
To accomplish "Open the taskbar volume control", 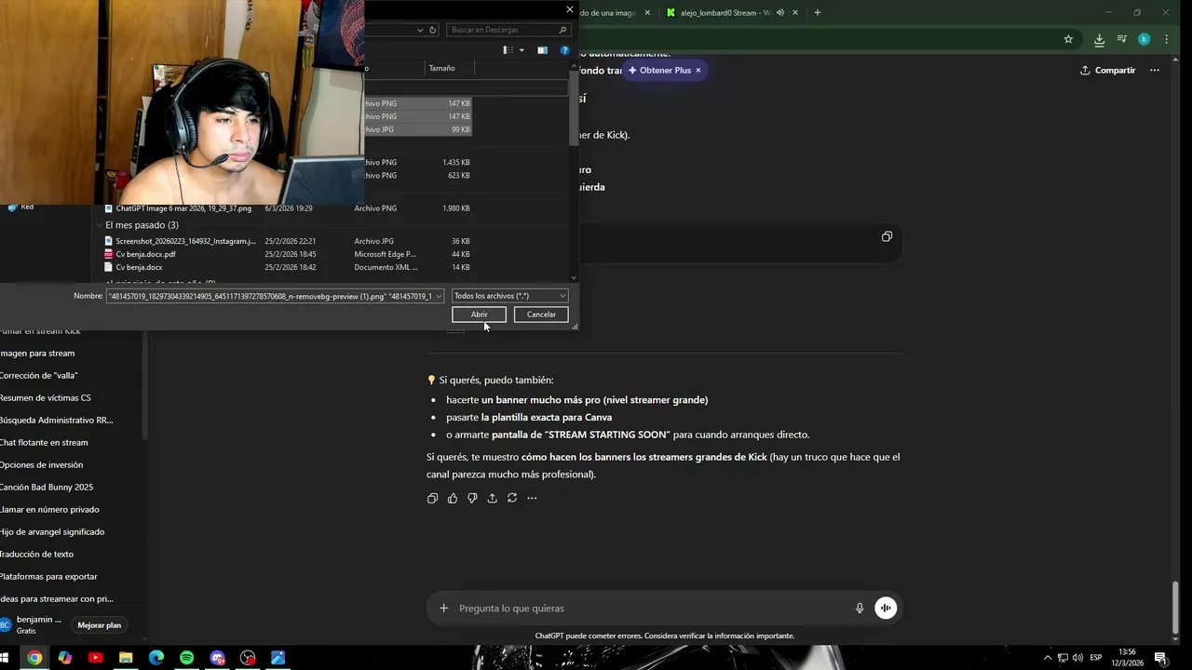I will 1077,658.
